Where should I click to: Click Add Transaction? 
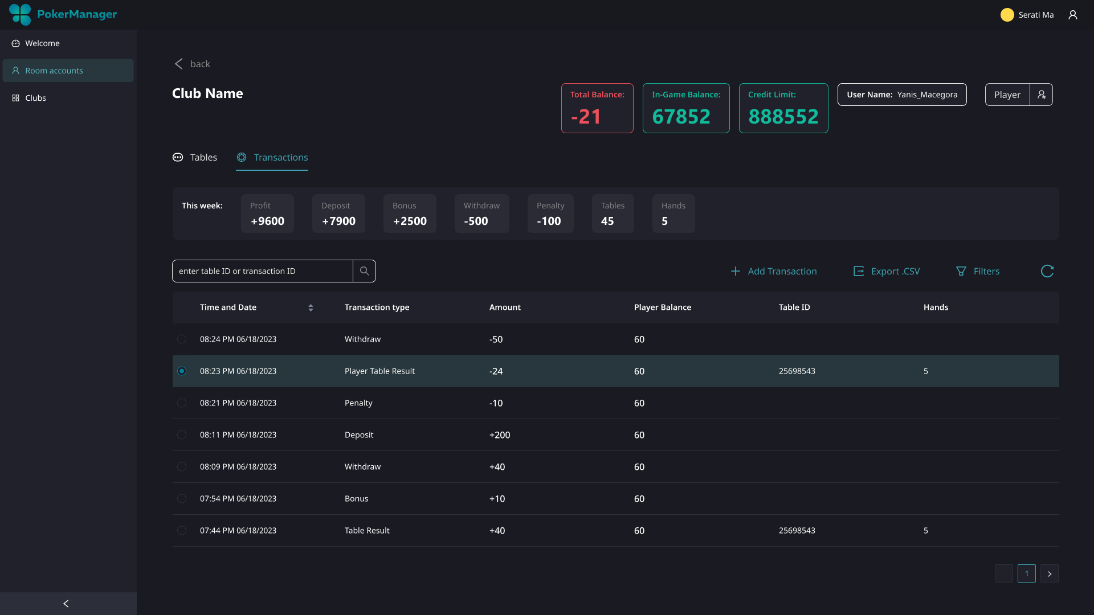(x=774, y=271)
